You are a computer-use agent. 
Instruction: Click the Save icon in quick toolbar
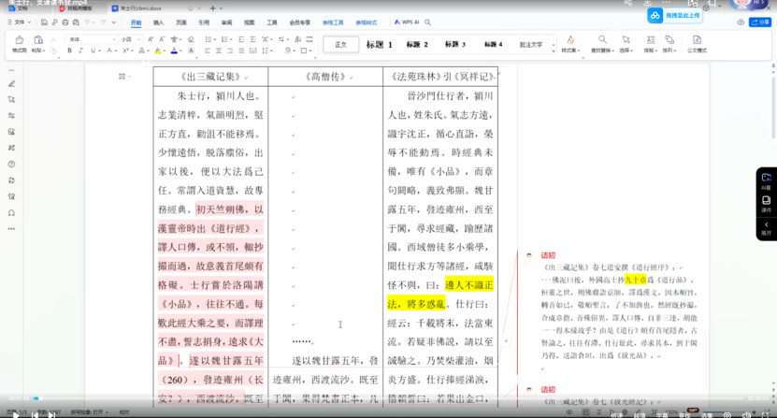44,22
